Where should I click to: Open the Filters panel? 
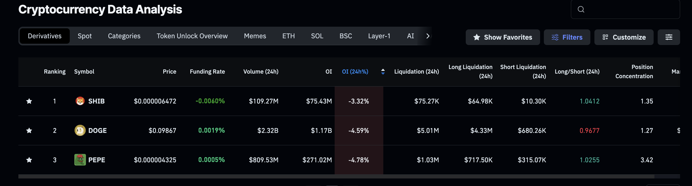coord(567,37)
